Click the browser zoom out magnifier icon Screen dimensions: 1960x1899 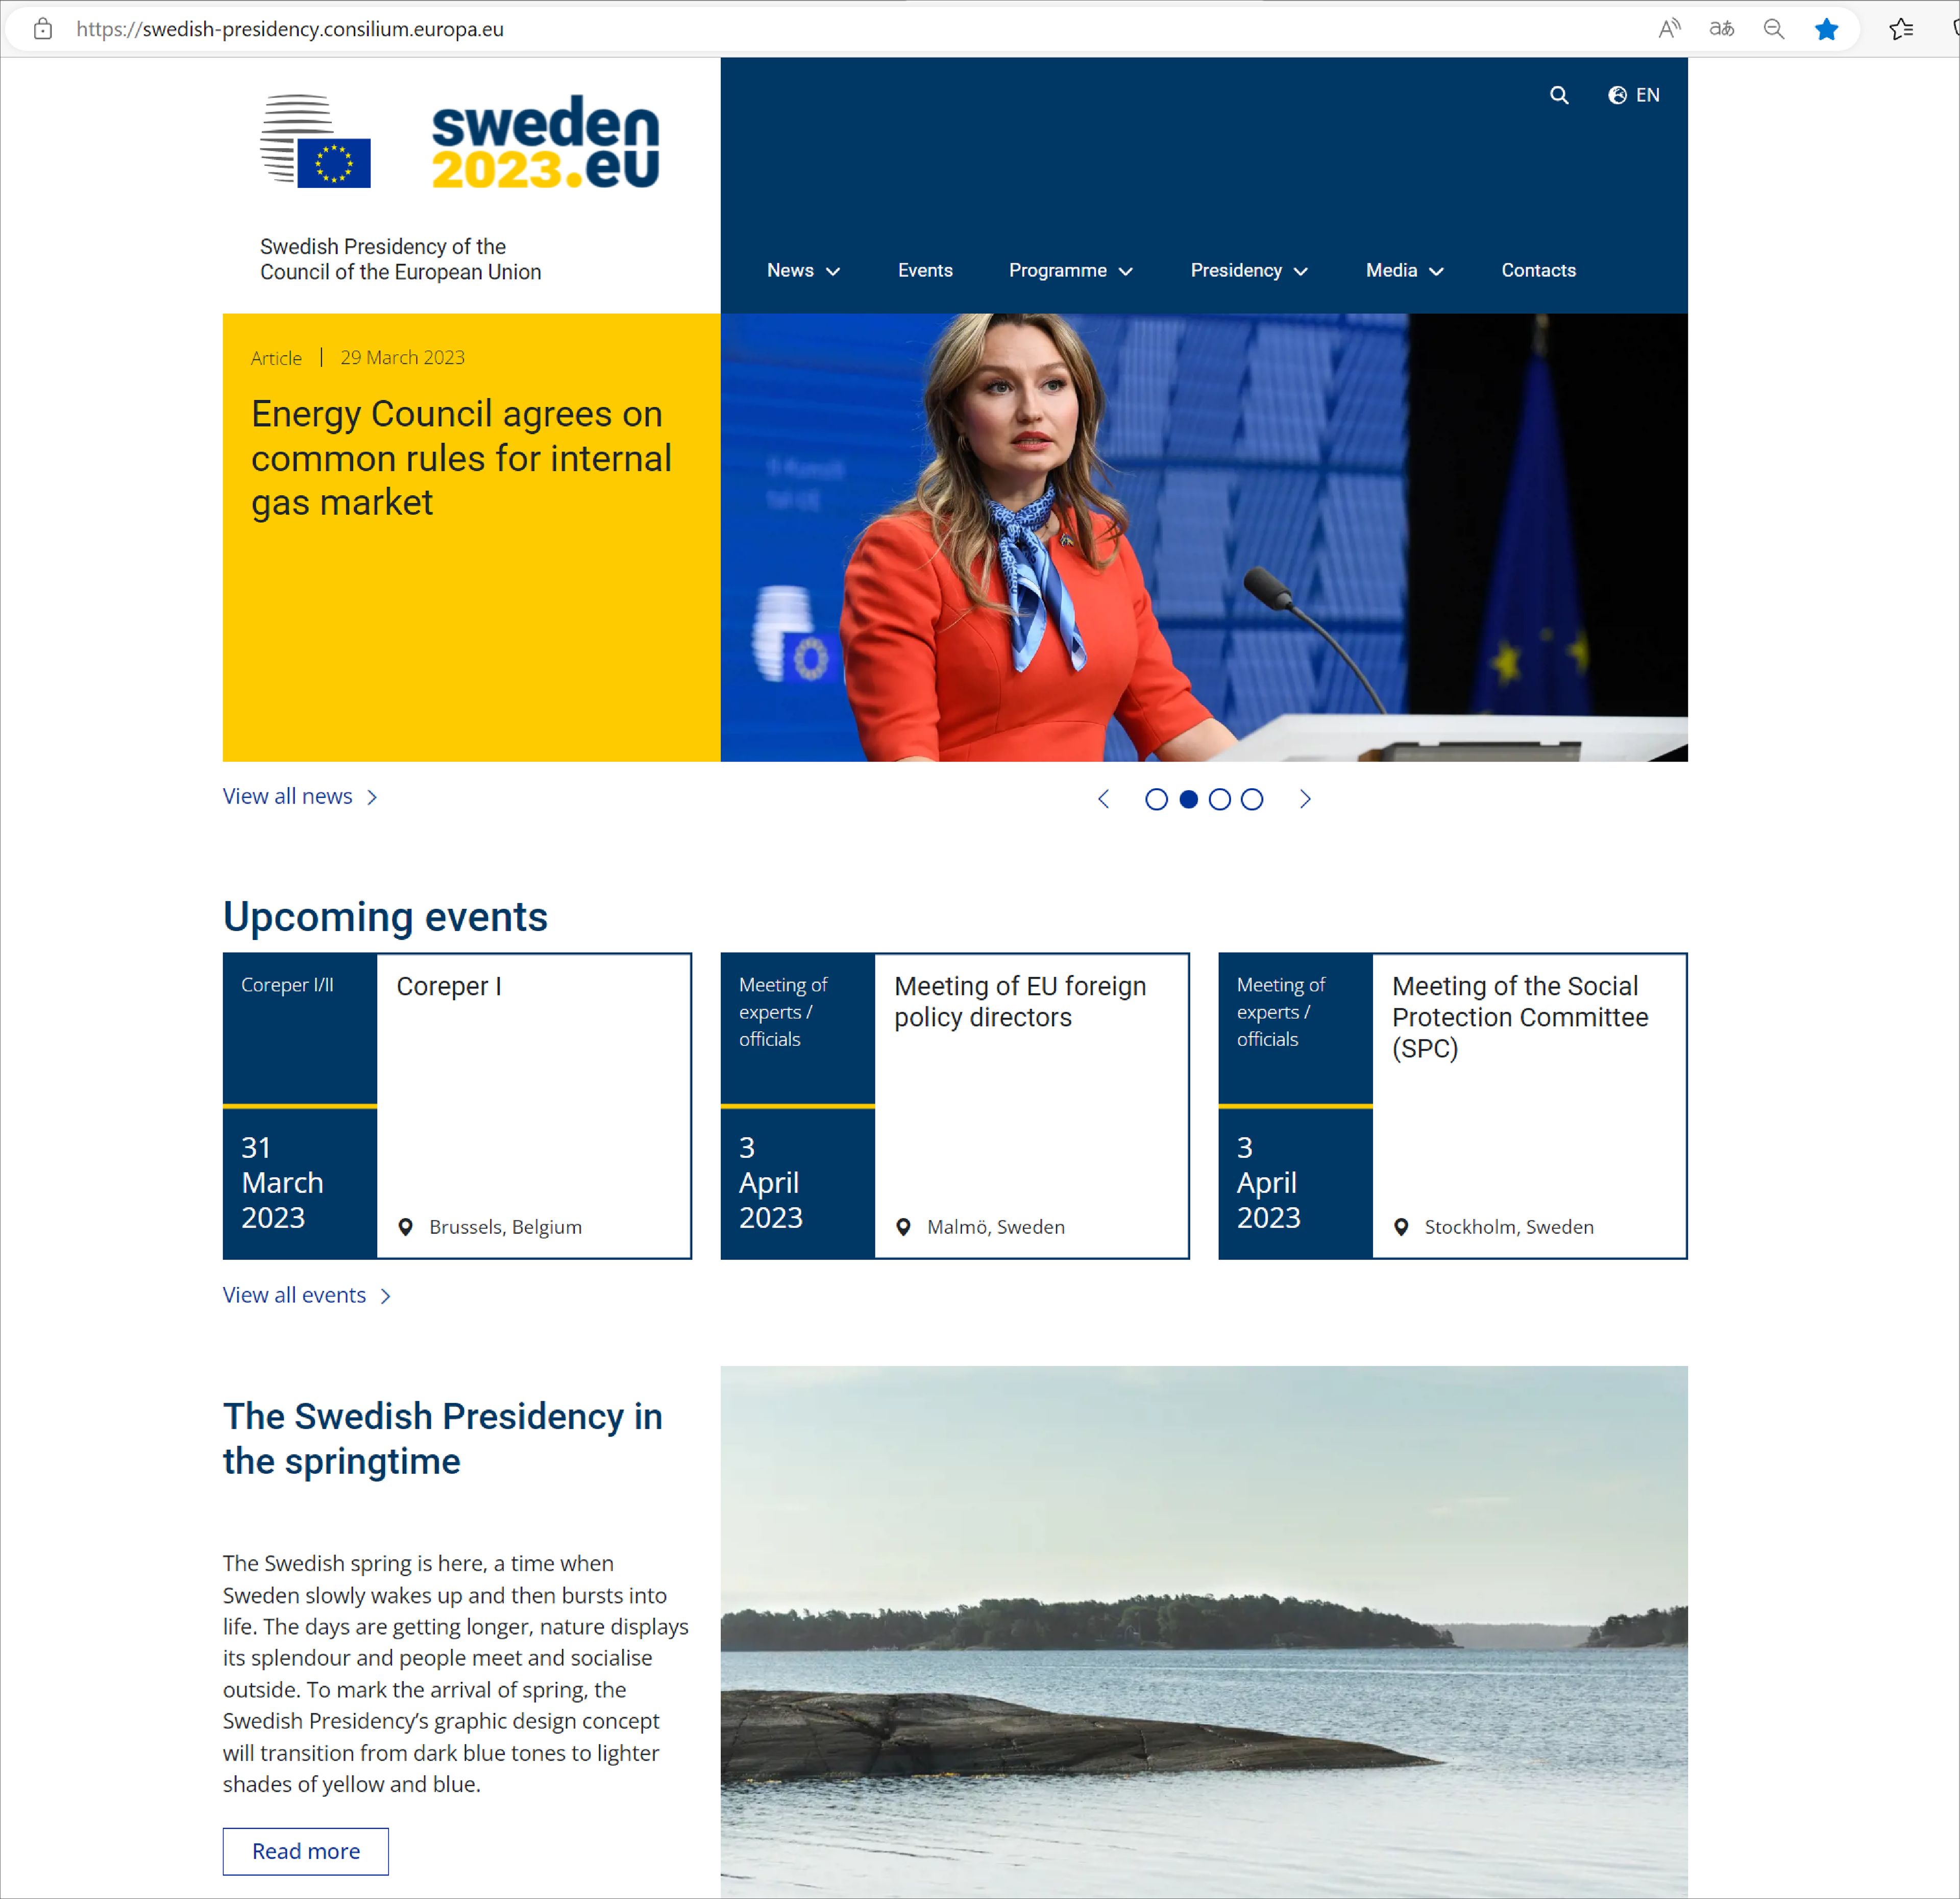(1774, 29)
